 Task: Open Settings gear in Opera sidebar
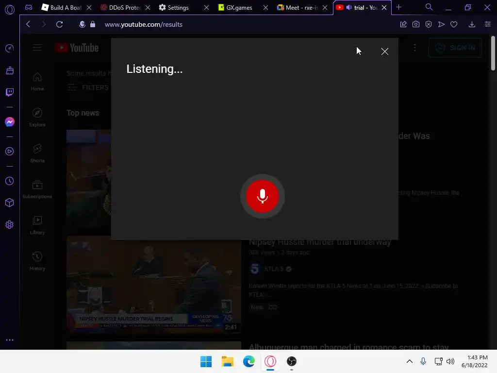pos(10,224)
